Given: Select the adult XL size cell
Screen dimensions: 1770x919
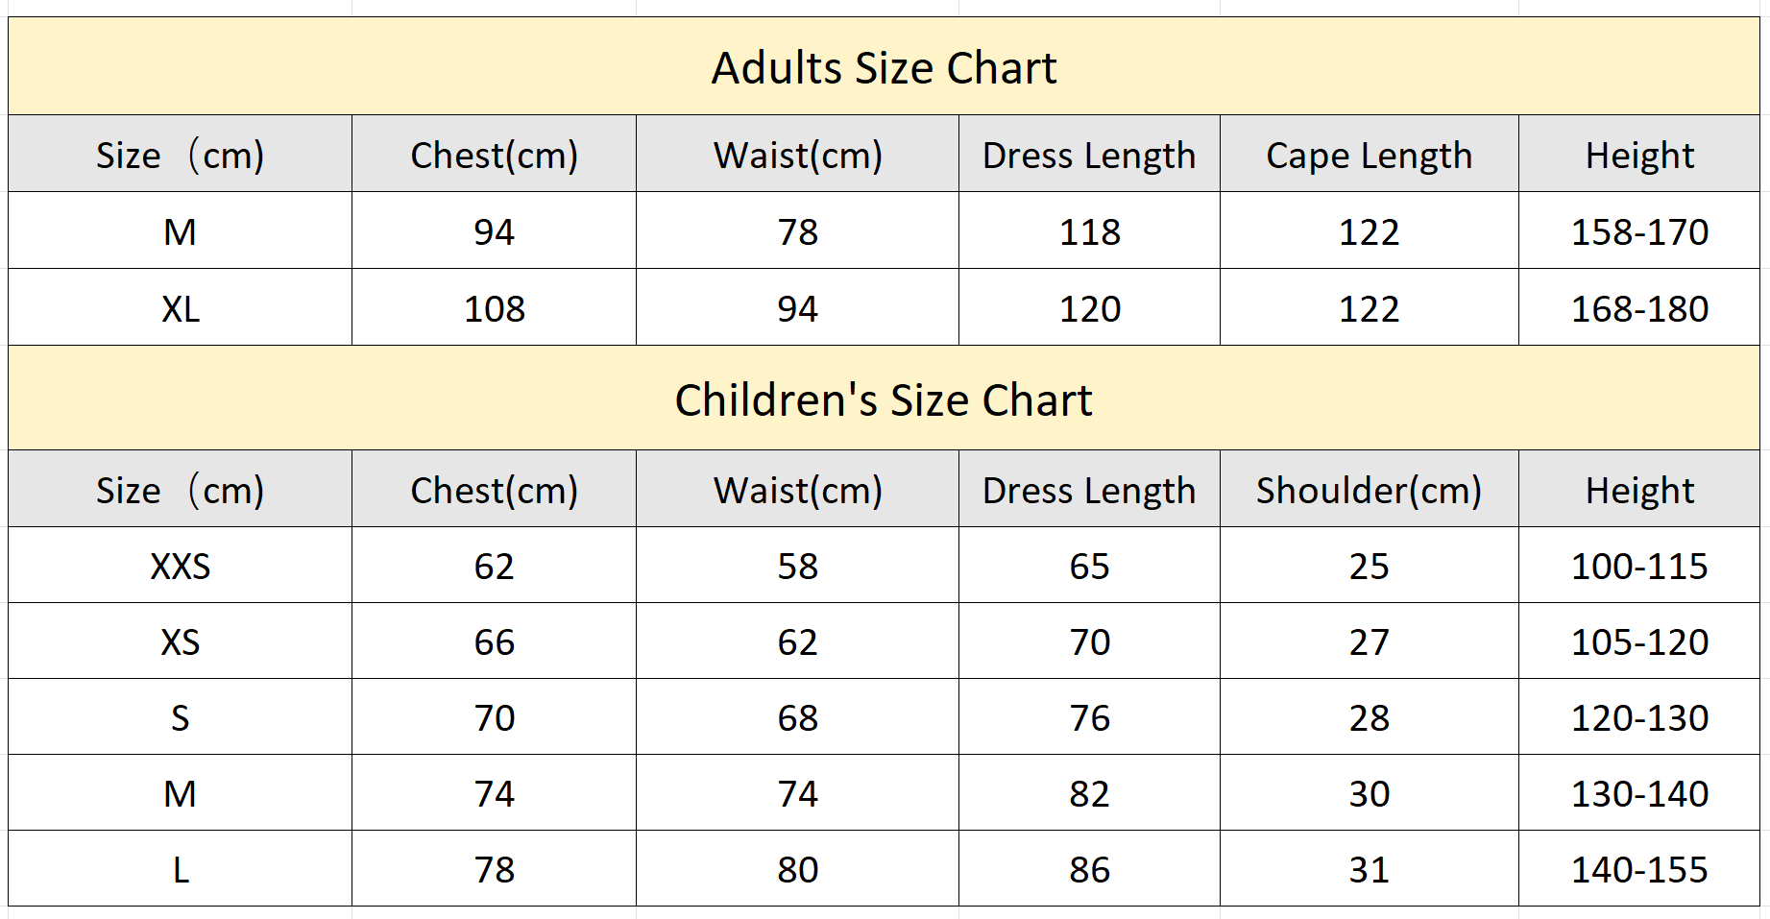Looking at the screenshot, I should pyautogui.click(x=181, y=307).
